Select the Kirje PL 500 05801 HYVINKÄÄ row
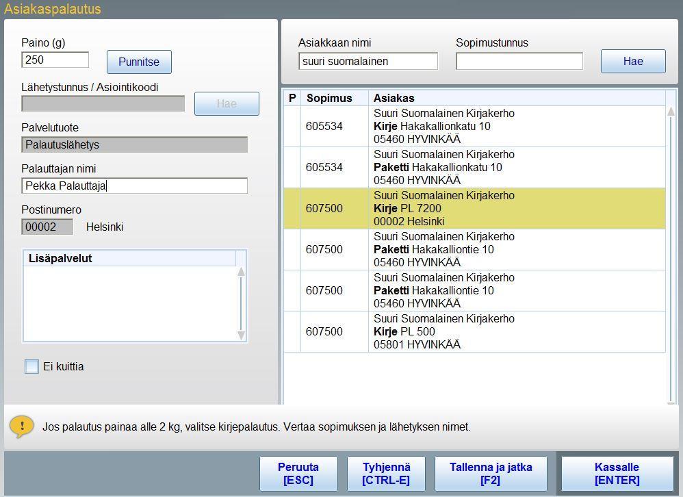The image size is (683, 497). tap(474, 331)
